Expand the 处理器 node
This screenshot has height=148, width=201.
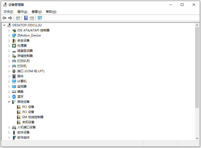tap(9, 46)
